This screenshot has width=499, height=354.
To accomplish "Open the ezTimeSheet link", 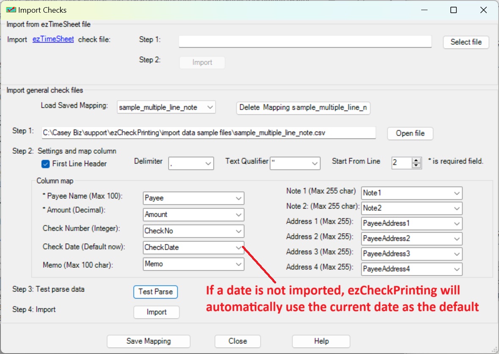I will [53, 39].
